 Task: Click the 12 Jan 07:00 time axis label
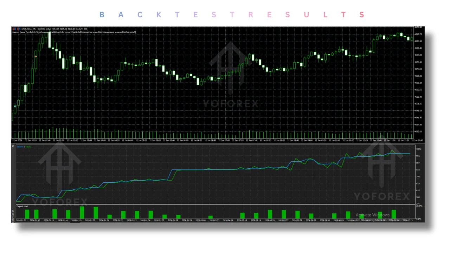pyautogui.click(x=225, y=140)
